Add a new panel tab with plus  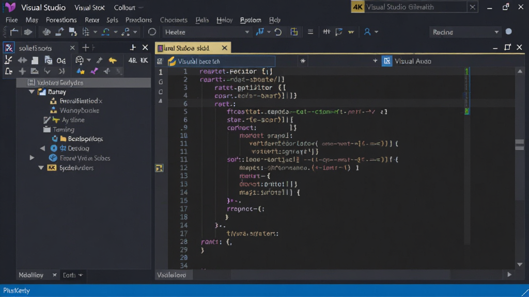click(x=85, y=48)
